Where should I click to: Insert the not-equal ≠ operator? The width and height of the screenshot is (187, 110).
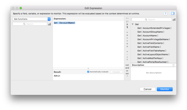pyautogui.click(x=127, y=35)
